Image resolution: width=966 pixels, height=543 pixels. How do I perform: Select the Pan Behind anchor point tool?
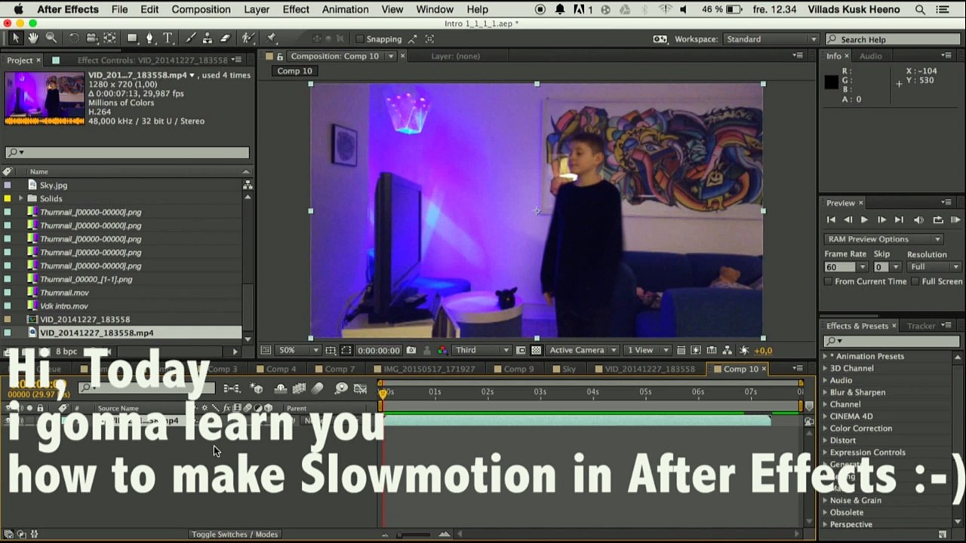pos(109,38)
